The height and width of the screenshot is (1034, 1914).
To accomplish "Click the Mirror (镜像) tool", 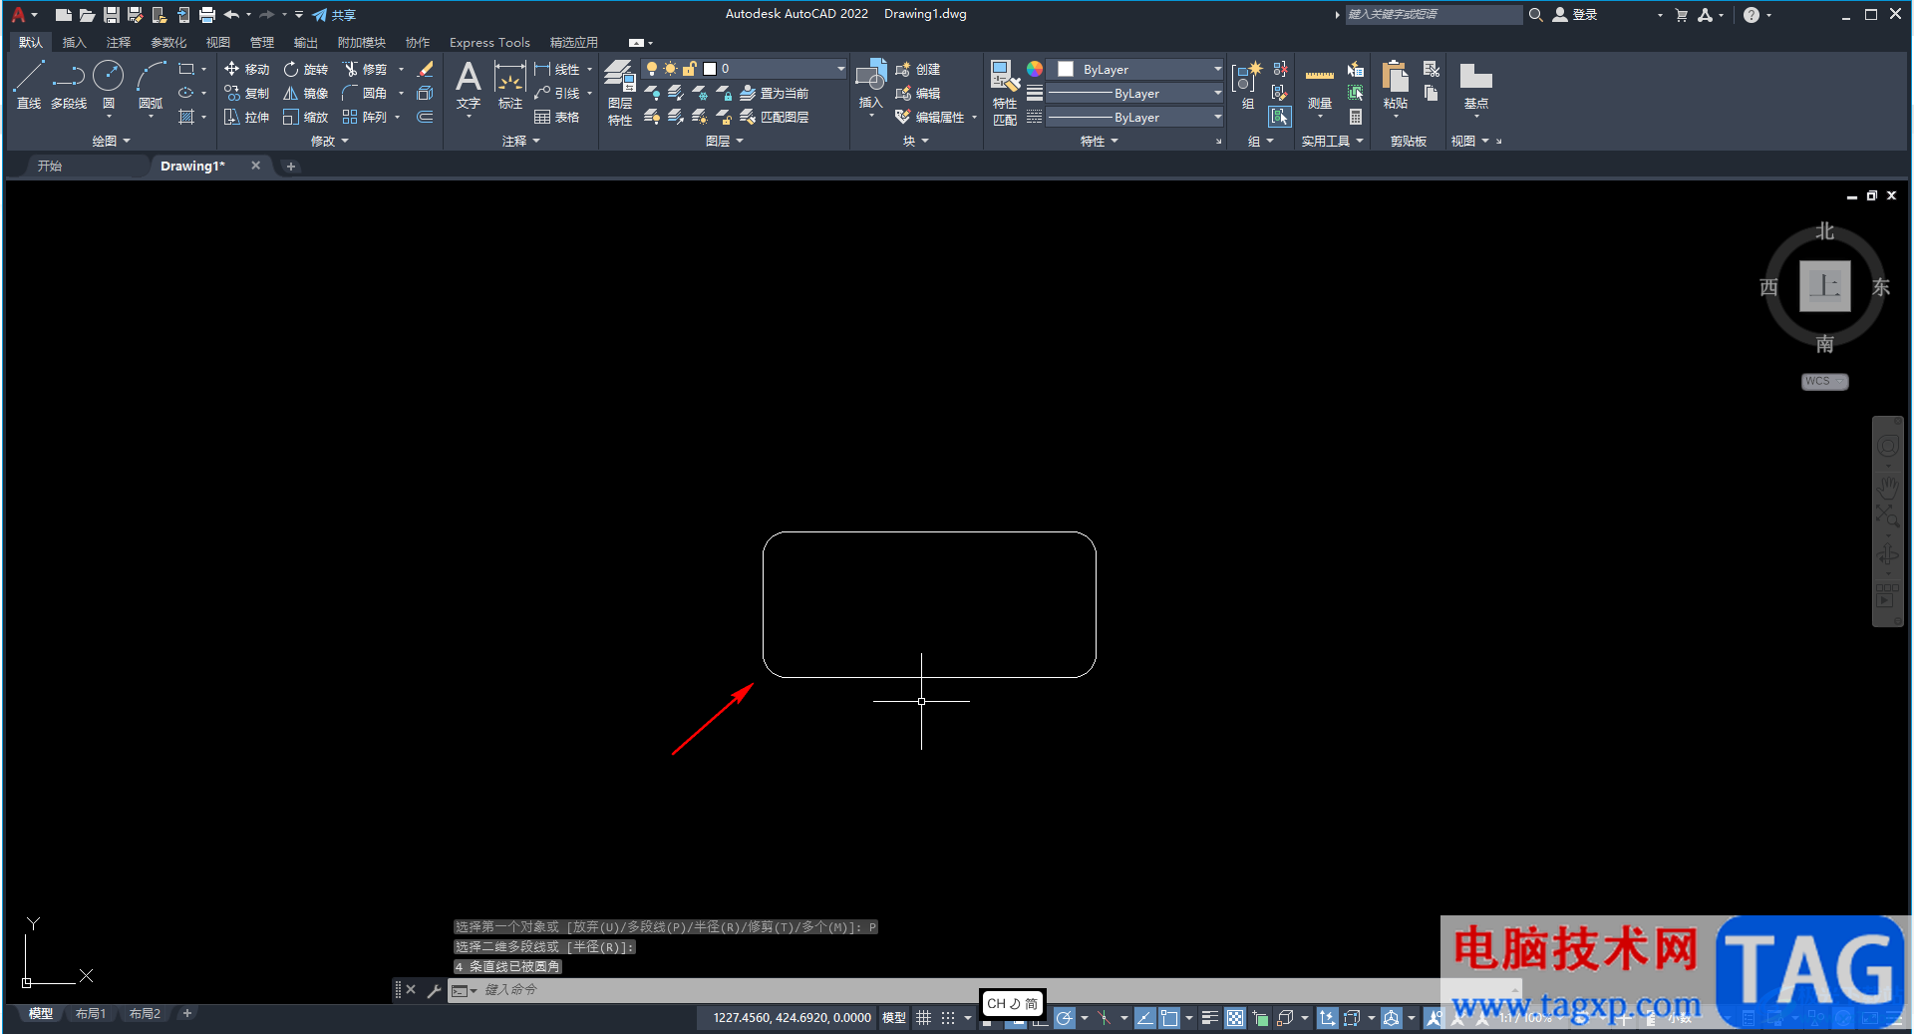I will (306, 93).
